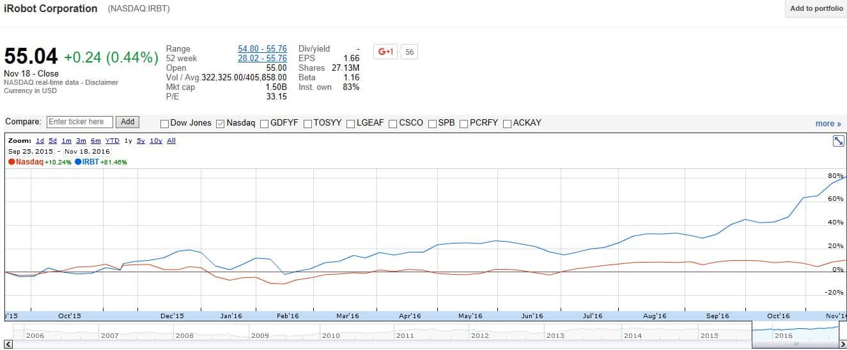Choose the 6m zoom range
Image resolution: width=847 pixels, height=350 pixels.
[x=95, y=141]
